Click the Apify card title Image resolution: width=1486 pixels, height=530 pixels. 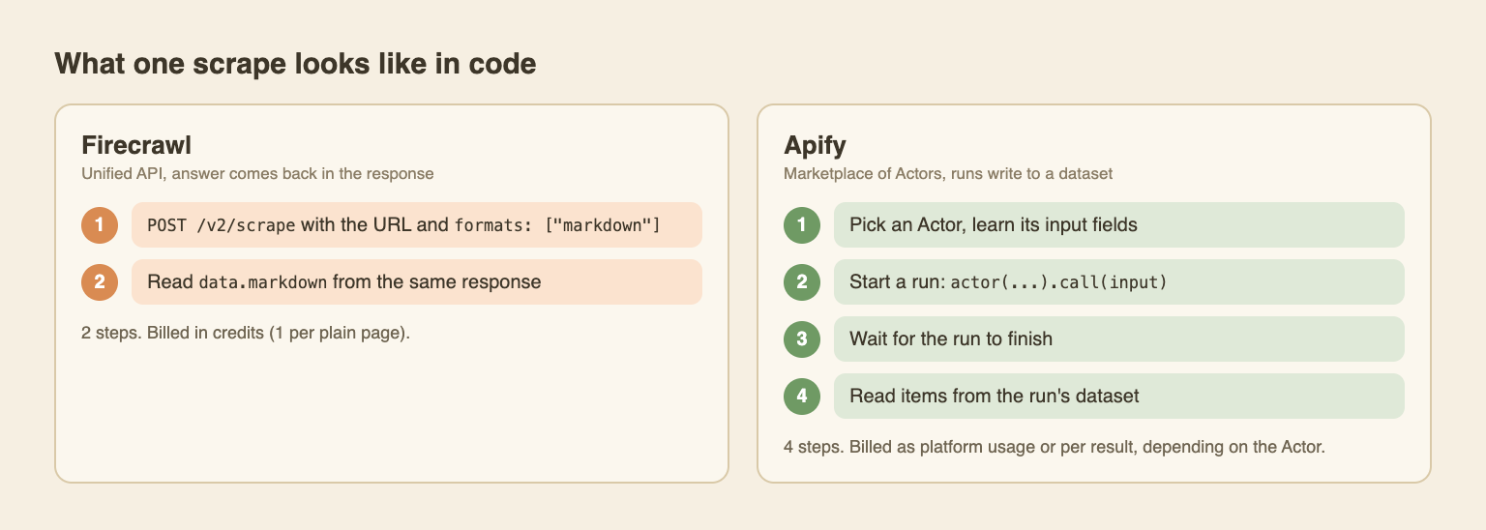coord(815,146)
